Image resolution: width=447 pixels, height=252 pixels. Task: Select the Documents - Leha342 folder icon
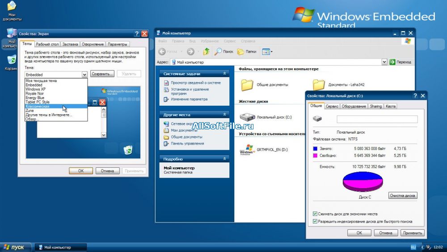coord(319,85)
